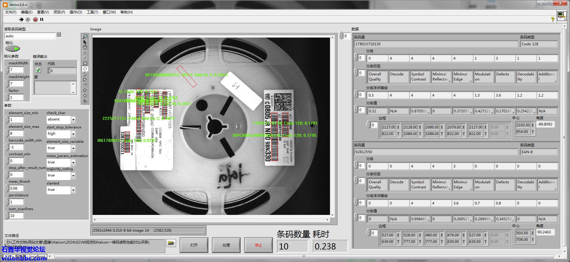Open the 工具(T) menu
This screenshot has height=262, width=570.
click(x=92, y=12)
